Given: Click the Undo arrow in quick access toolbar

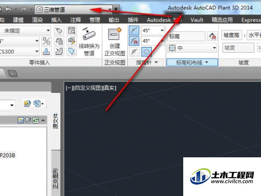Looking at the screenshot, I should tap(8, 9).
